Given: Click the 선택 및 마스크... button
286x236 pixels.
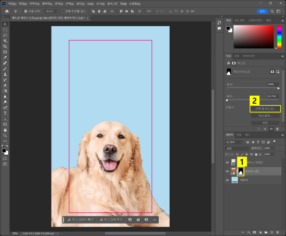Looking at the screenshot, I should click(x=265, y=108).
